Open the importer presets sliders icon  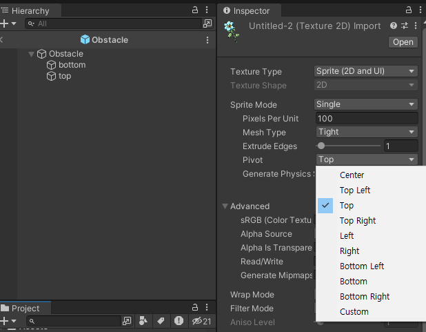pos(405,26)
